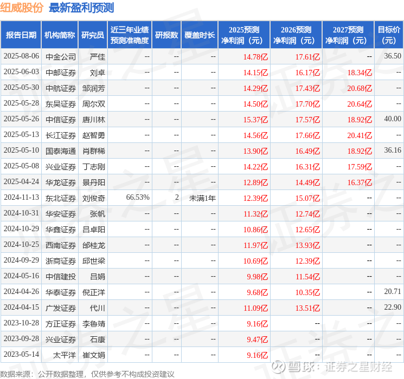Click institution 广发证券
The width and height of the screenshot is (404, 379).
click(x=61, y=308)
